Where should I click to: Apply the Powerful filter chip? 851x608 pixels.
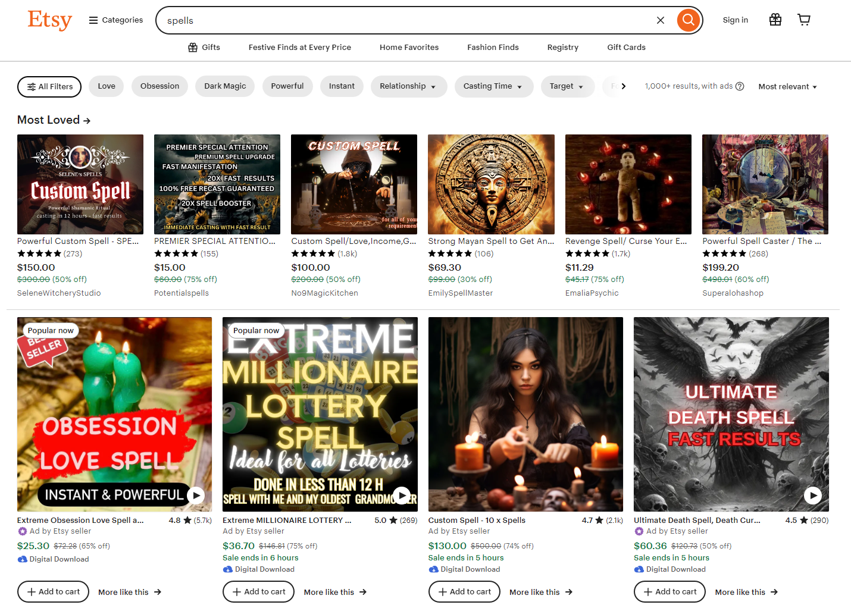click(287, 86)
